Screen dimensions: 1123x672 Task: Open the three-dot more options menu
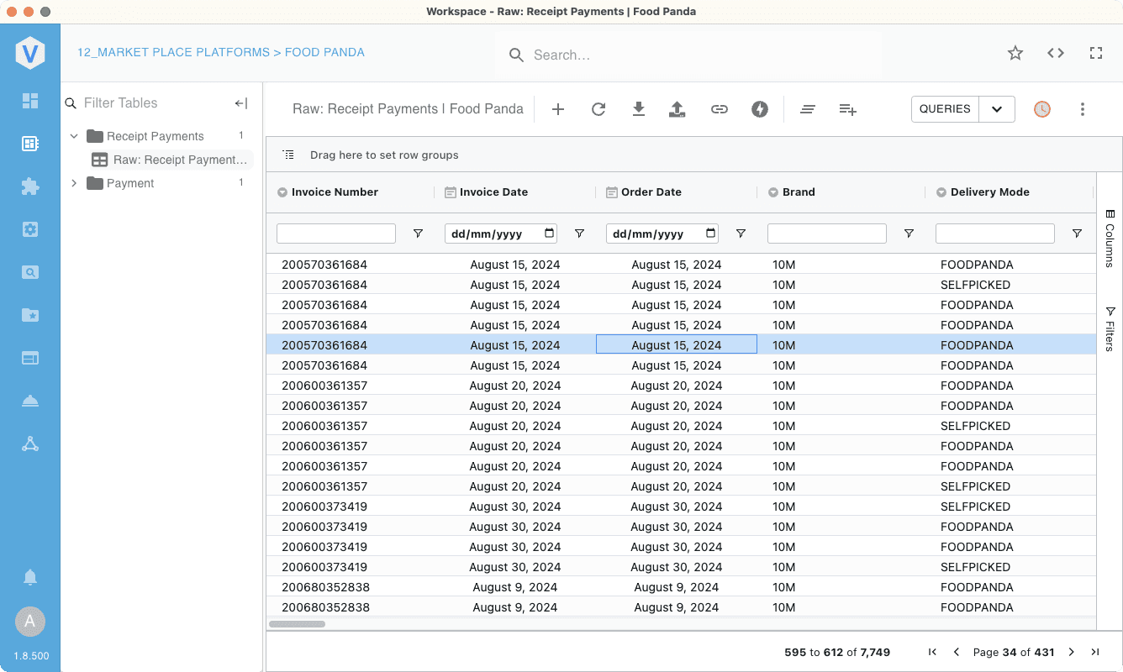pyautogui.click(x=1083, y=109)
